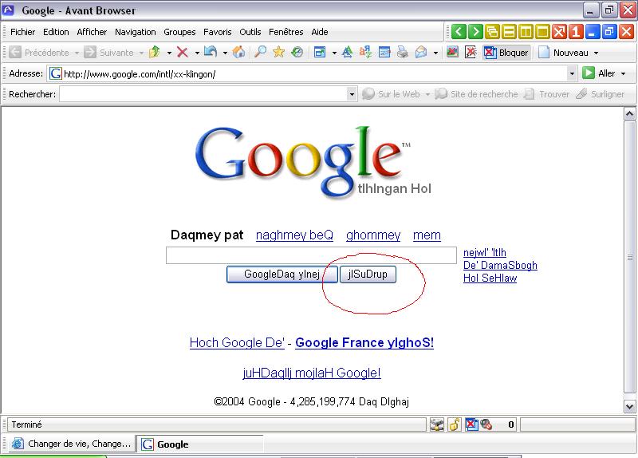Open the Groupes menu

click(x=179, y=32)
